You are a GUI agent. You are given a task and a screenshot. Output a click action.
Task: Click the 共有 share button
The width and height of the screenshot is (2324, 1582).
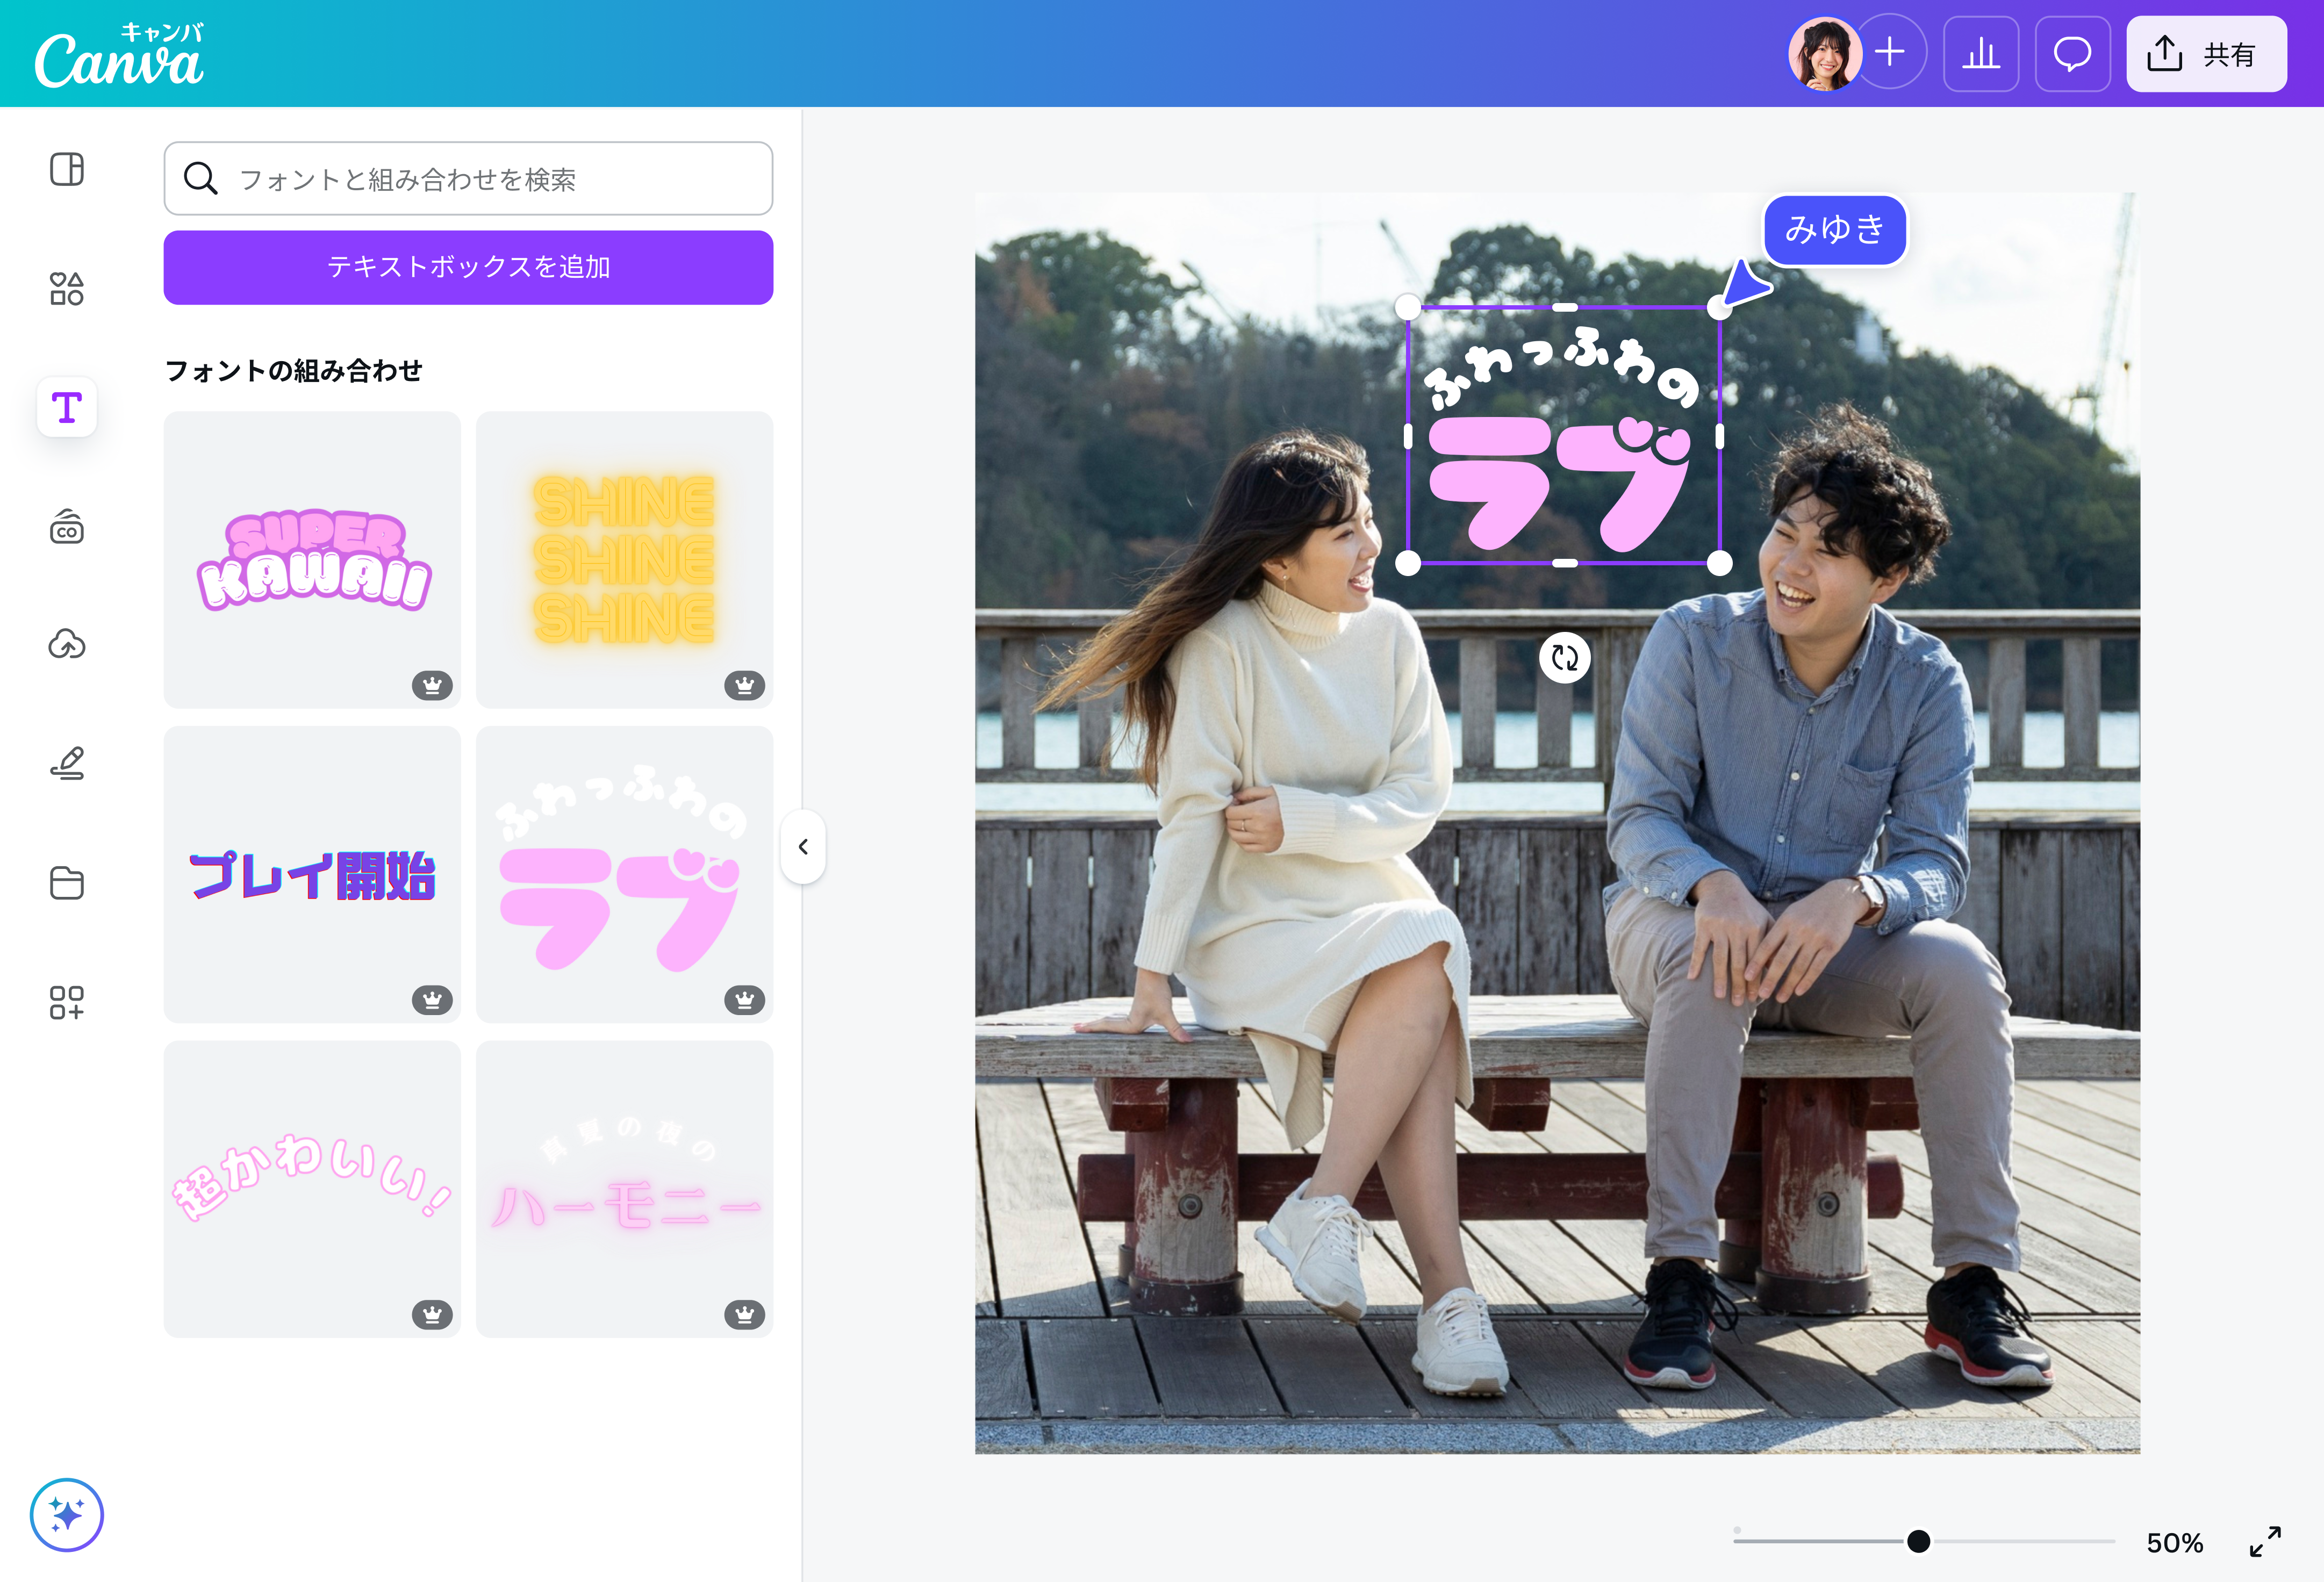(x=2206, y=54)
